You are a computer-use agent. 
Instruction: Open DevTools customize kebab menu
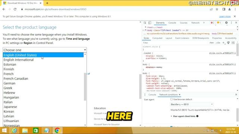232,23
